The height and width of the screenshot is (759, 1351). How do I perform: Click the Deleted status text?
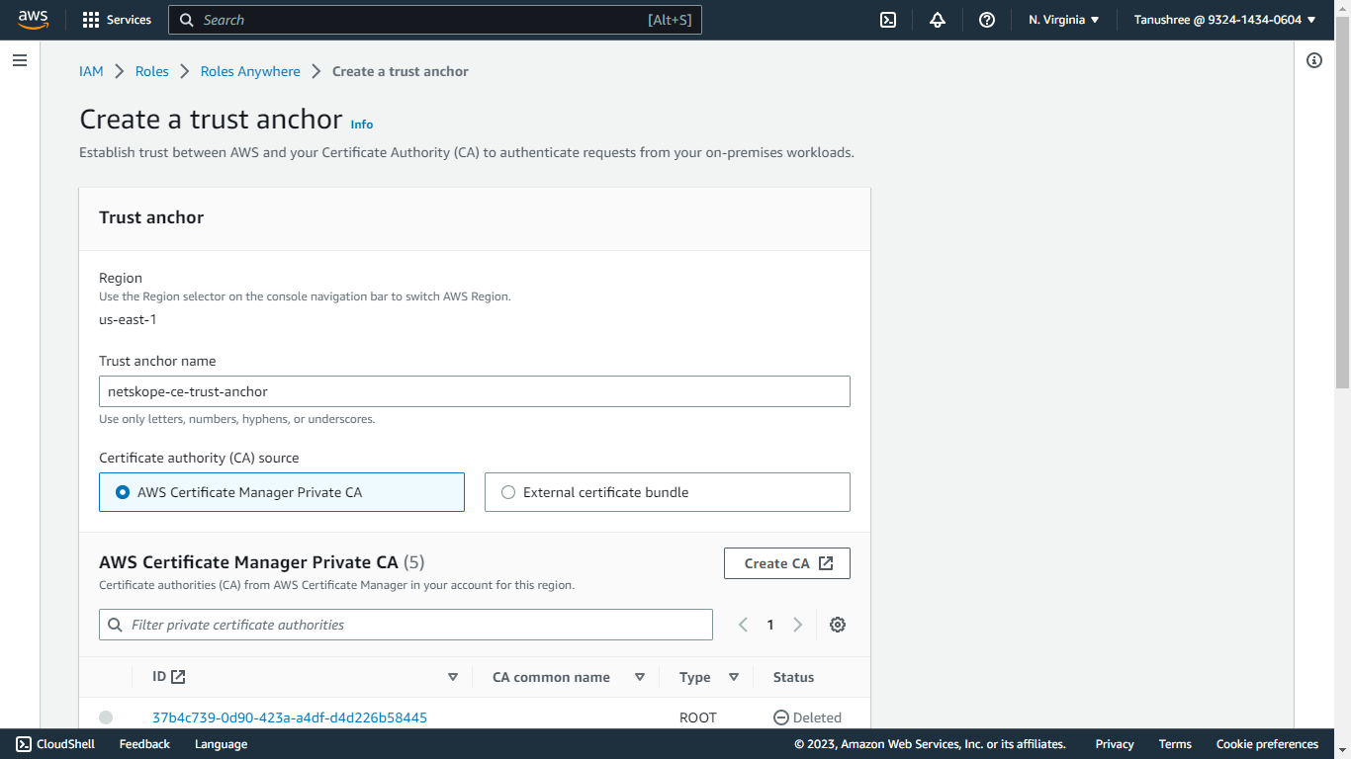[817, 717]
